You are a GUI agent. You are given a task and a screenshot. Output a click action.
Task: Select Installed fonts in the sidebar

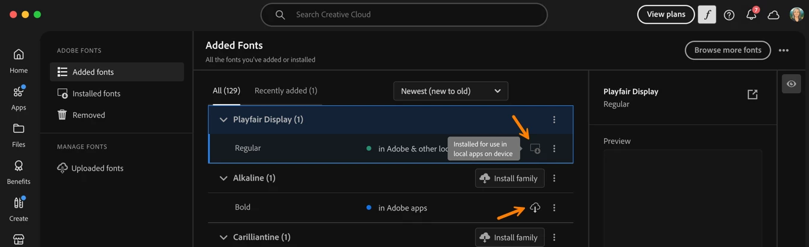pyautogui.click(x=117, y=93)
